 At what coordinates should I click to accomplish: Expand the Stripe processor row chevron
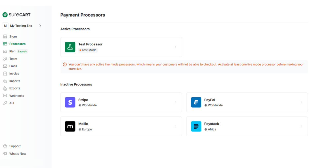point(176,102)
